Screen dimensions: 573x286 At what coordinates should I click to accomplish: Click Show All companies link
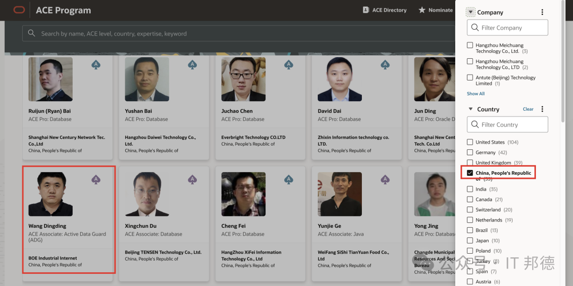pyautogui.click(x=476, y=94)
